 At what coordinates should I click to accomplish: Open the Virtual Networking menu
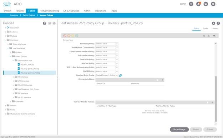(50, 11)
